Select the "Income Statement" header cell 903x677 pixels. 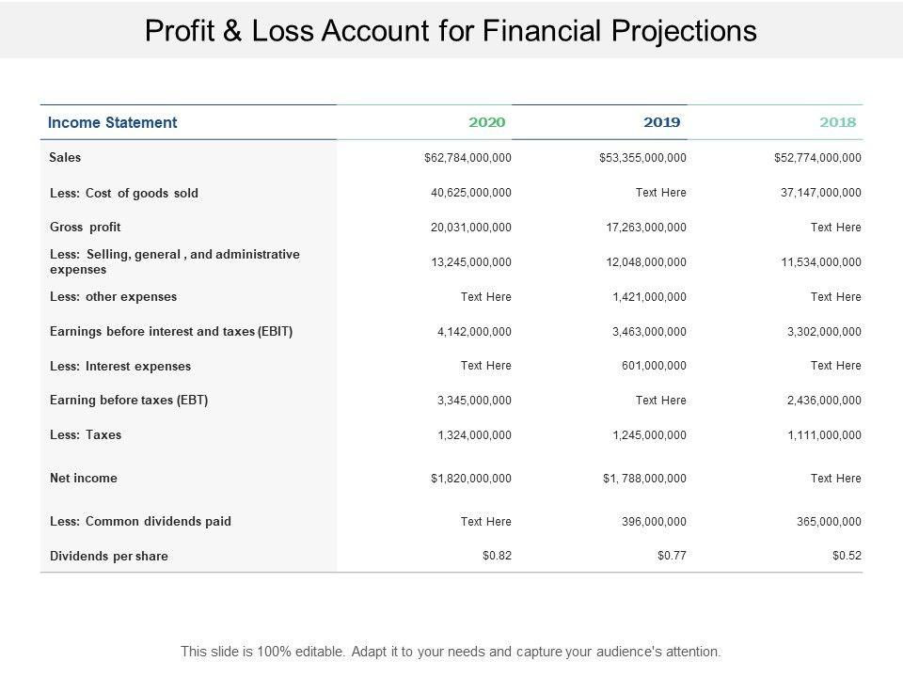pyautogui.click(x=112, y=122)
